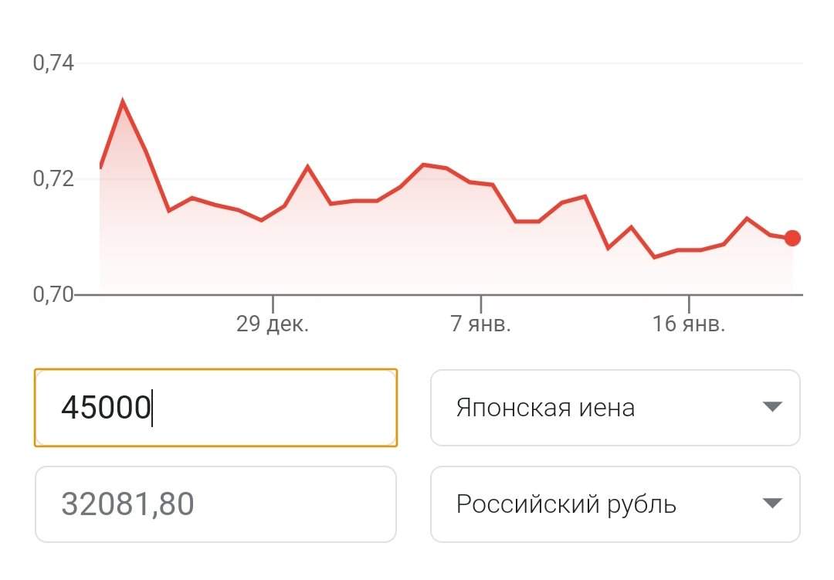Viewport: 834px width, 580px height.
Task: Click the result field showing 32081,80
Action: (x=215, y=504)
